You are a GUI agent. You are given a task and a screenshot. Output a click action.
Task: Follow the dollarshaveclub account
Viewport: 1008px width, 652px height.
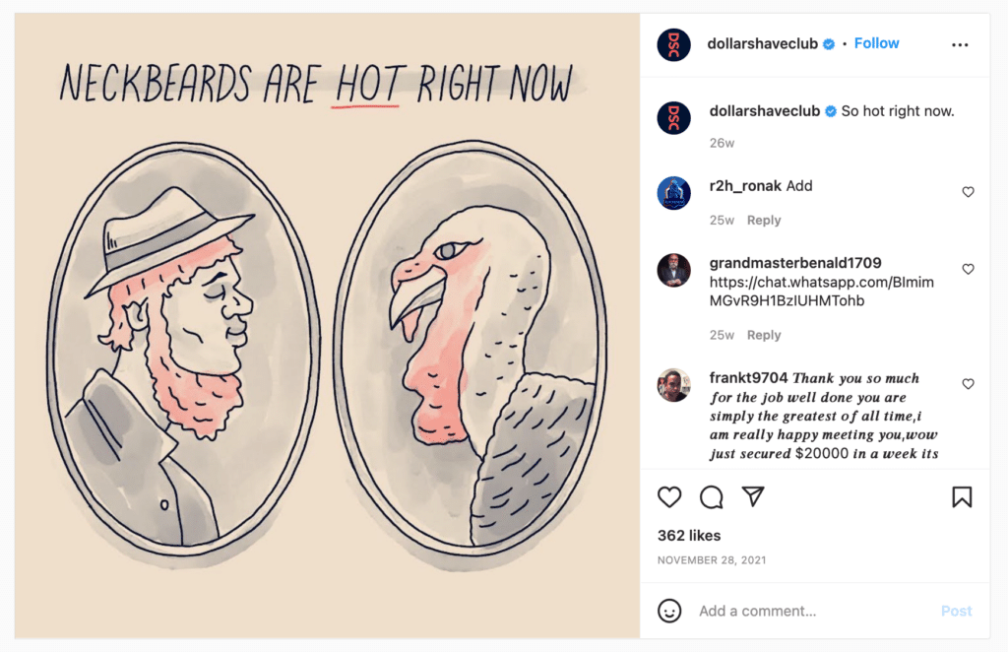click(x=876, y=43)
